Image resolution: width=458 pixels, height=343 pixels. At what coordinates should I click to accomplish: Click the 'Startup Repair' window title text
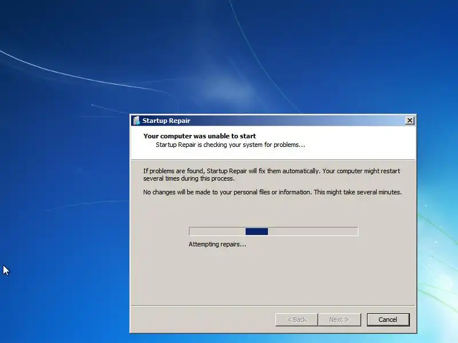[166, 121]
